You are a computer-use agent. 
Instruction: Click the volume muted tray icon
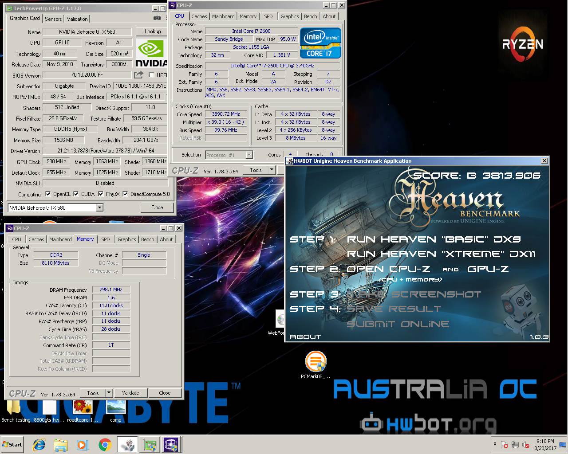coord(526,445)
